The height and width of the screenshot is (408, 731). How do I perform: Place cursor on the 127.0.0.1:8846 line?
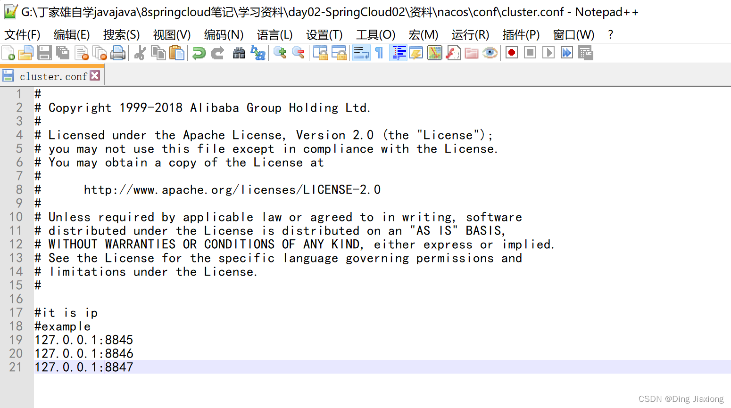point(84,354)
